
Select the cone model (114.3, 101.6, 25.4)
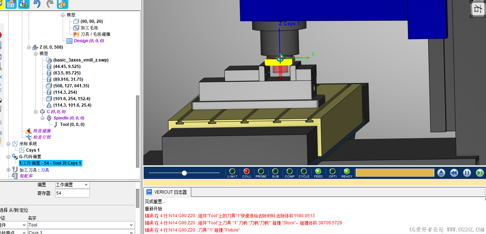pyautogui.click(x=72, y=105)
